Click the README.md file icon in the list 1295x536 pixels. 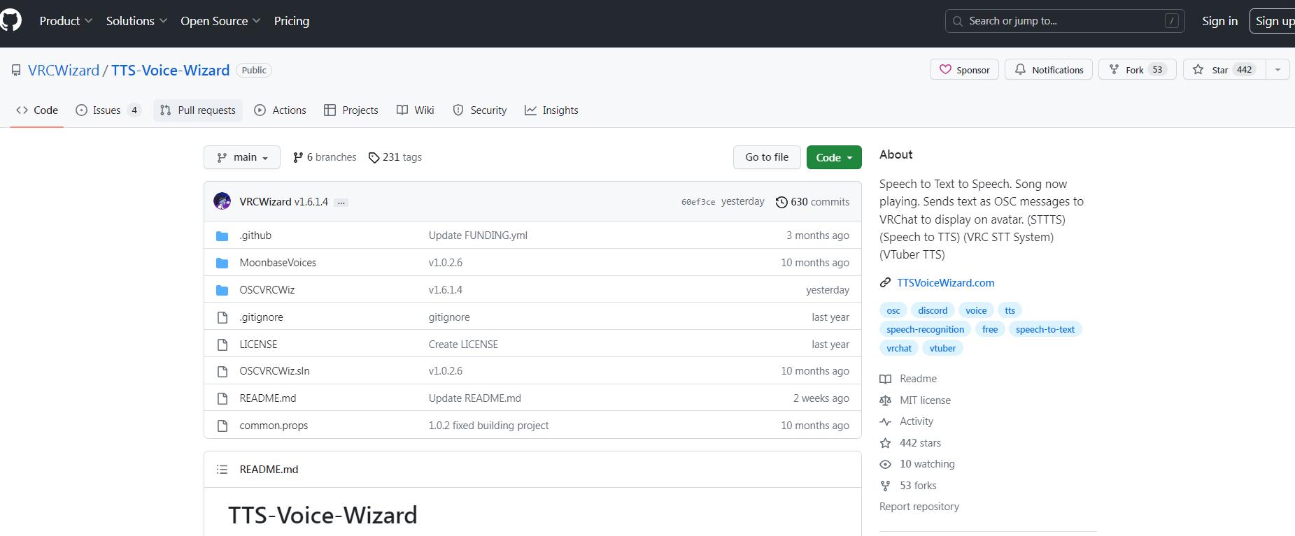click(222, 398)
